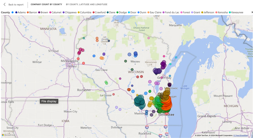Click the Lake Michigan water label
The height and width of the screenshot is (138, 253).
pyautogui.click(x=185, y=87)
